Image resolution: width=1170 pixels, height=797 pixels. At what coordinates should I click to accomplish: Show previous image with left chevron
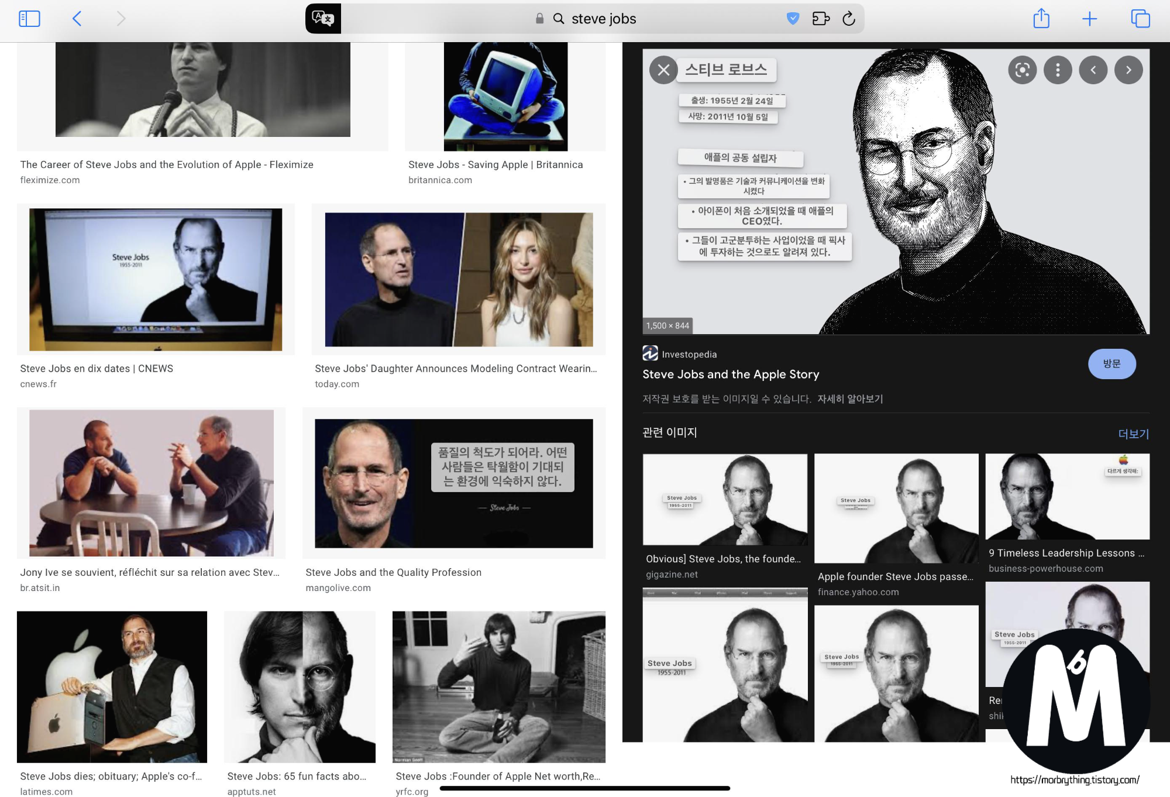pos(1093,70)
